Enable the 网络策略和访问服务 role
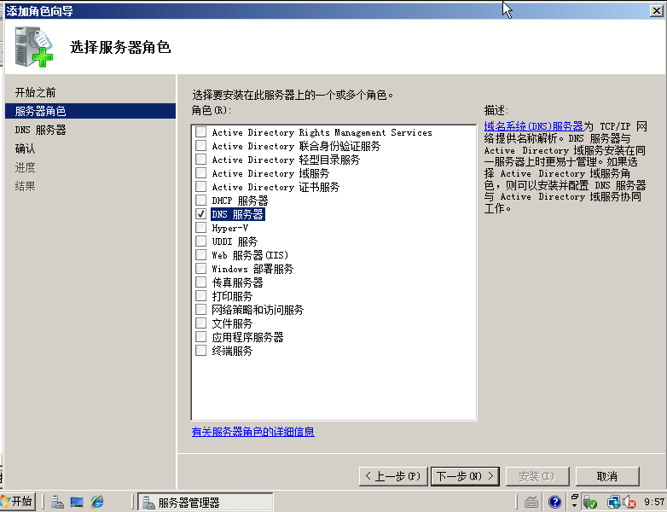This screenshot has height=512, width=667. 200,309
